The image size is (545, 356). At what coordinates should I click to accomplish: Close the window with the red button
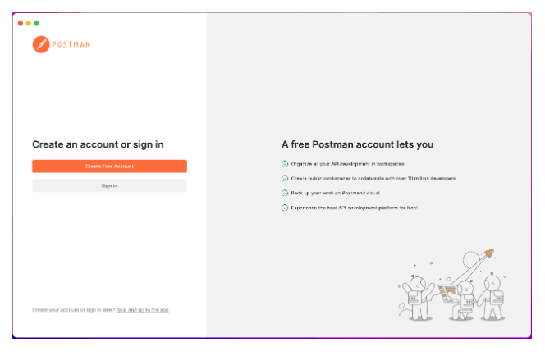tap(21, 23)
